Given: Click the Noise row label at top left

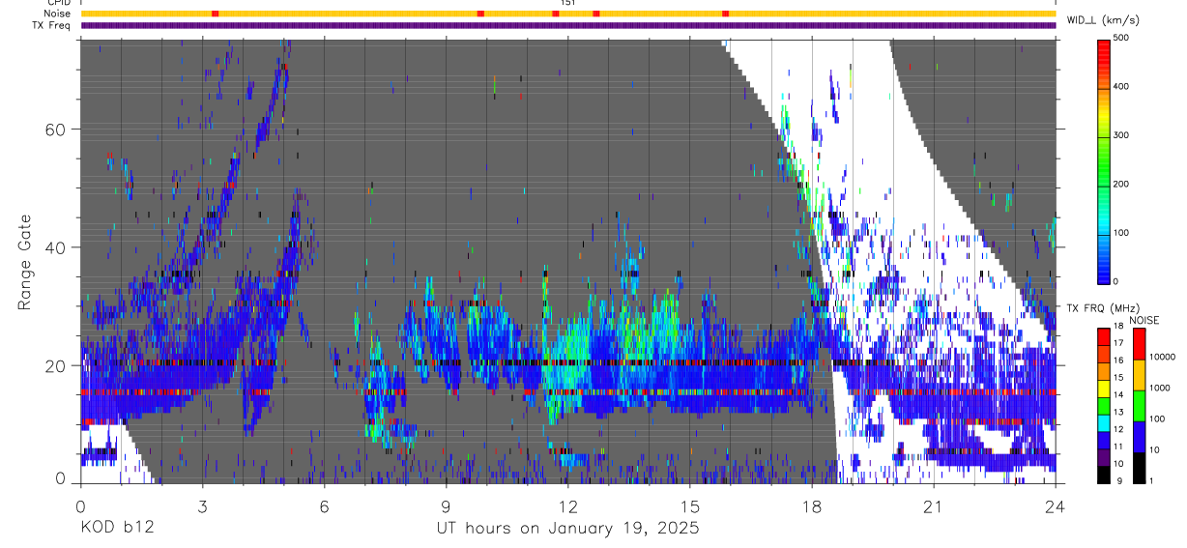Looking at the screenshot, I should [x=58, y=14].
